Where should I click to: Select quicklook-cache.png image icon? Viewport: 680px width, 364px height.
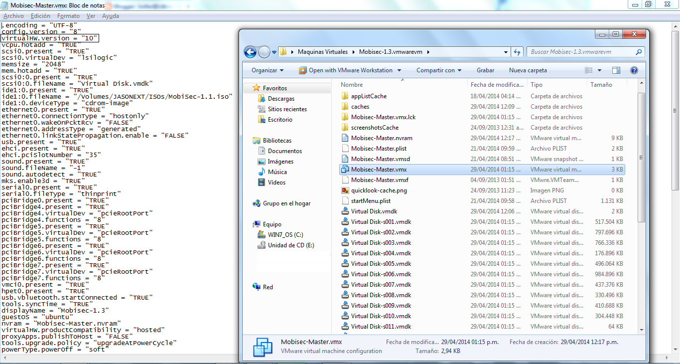point(345,190)
